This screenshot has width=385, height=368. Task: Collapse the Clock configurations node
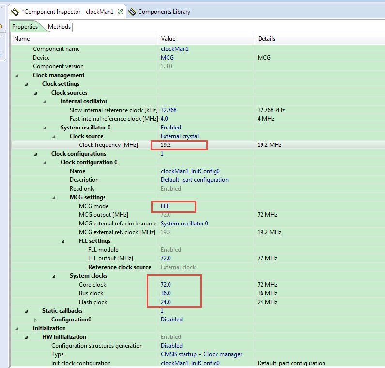36,154
